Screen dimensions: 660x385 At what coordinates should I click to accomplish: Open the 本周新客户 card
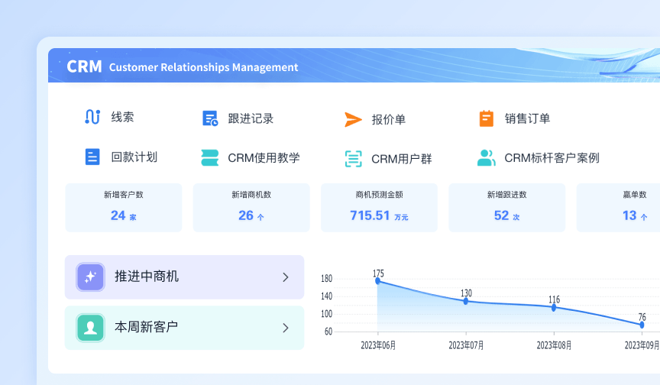[x=184, y=328]
